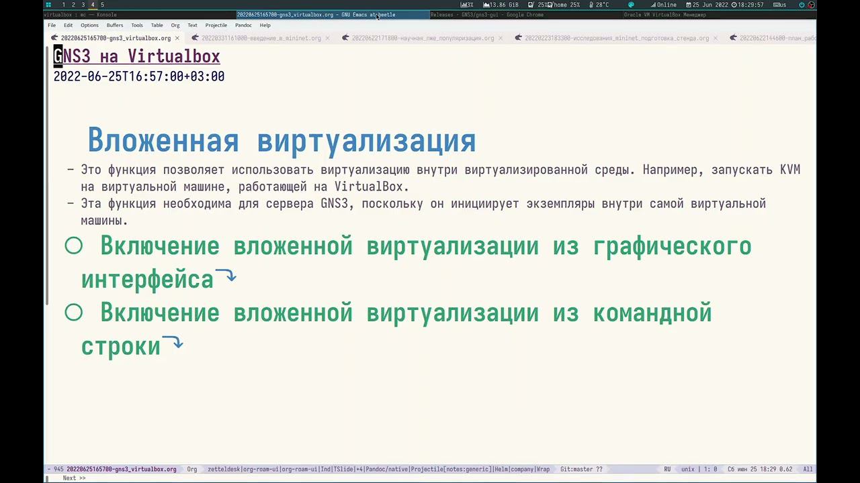
Task: Click the document title 'GNS3 на Virtualbox'
Action: coord(137,56)
